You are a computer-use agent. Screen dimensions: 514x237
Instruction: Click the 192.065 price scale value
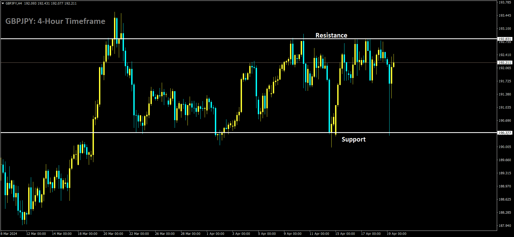click(x=505, y=68)
